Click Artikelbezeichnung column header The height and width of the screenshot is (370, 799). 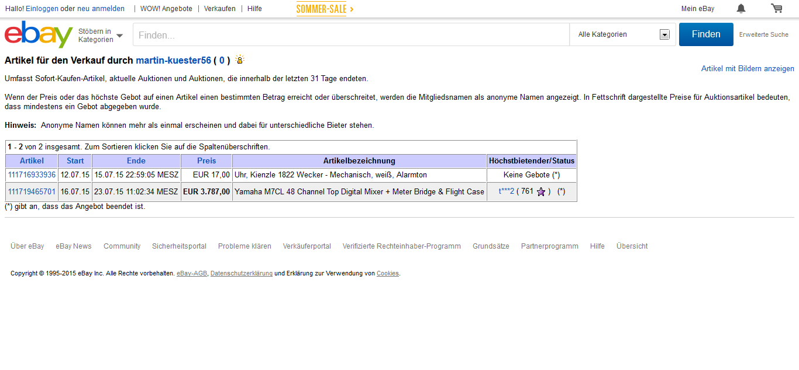click(x=359, y=160)
